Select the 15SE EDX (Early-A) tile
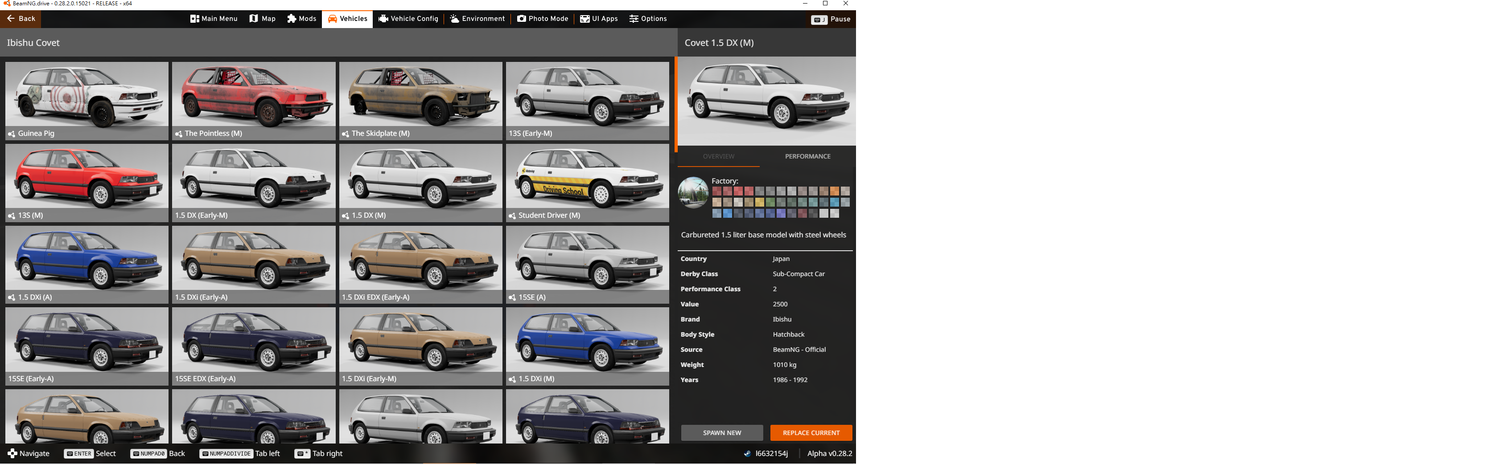 (254, 347)
